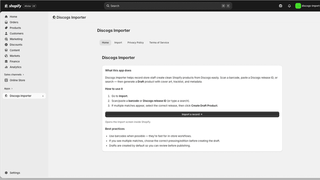Open the Terms of Service tab
The width and height of the screenshot is (320, 180).
pos(159,42)
